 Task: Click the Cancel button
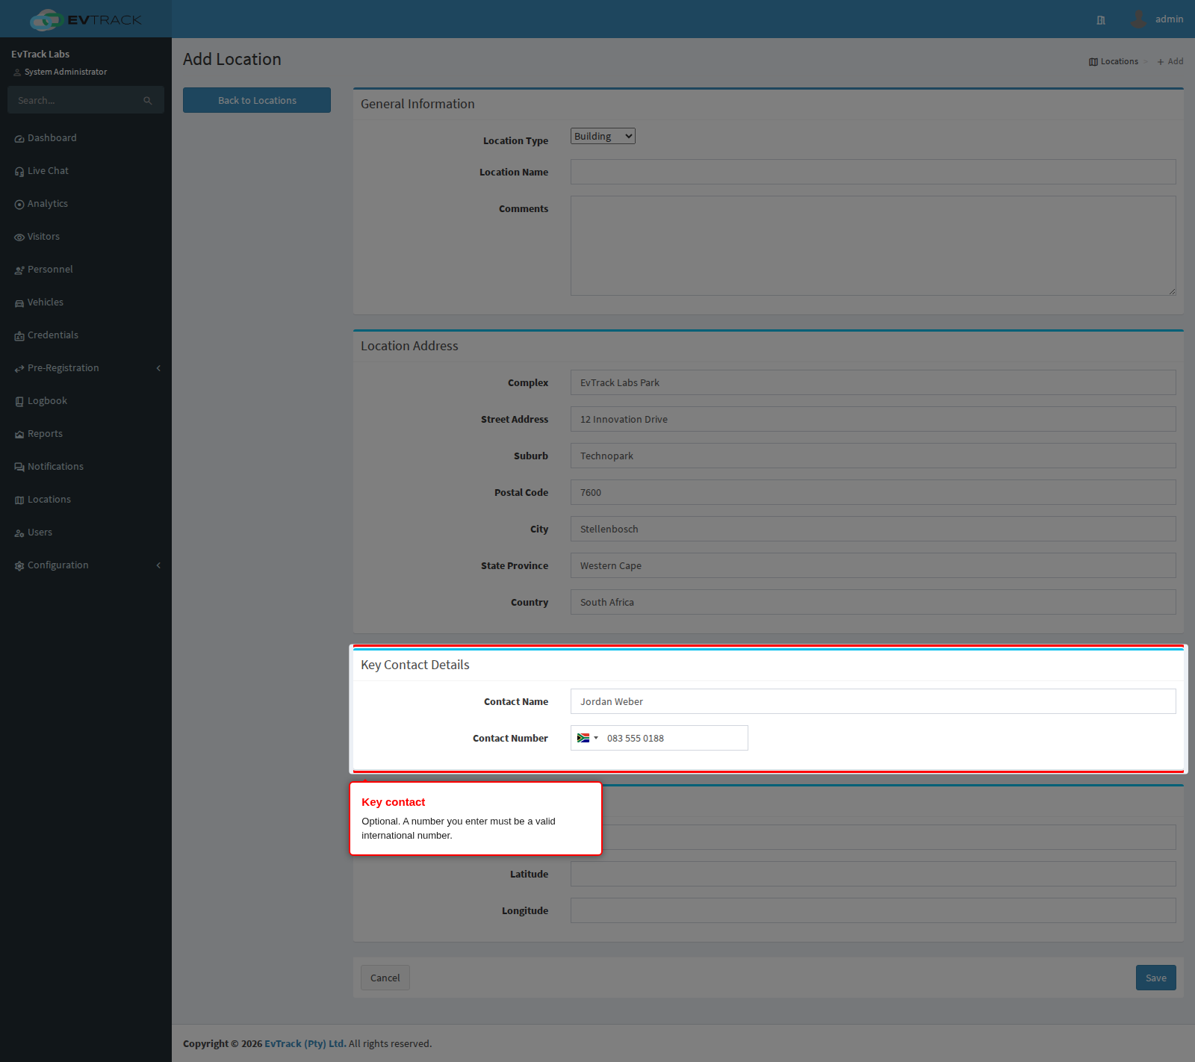tap(385, 978)
